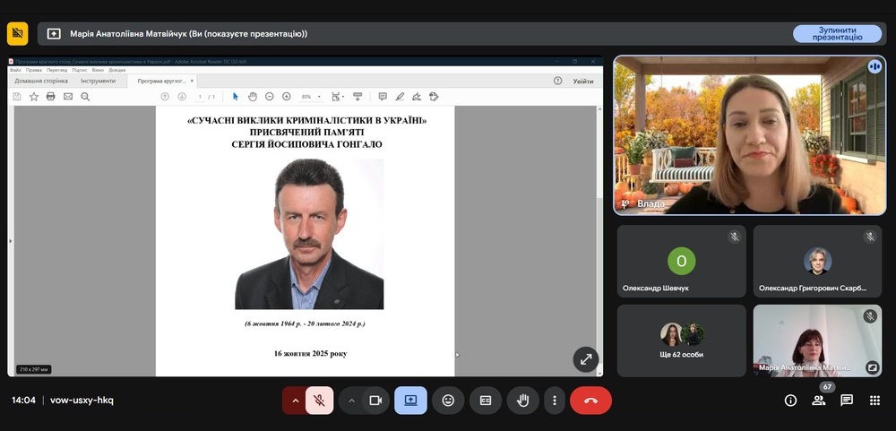
Task: Open the emoji reactions panel
Action: (x=448, y=401)
